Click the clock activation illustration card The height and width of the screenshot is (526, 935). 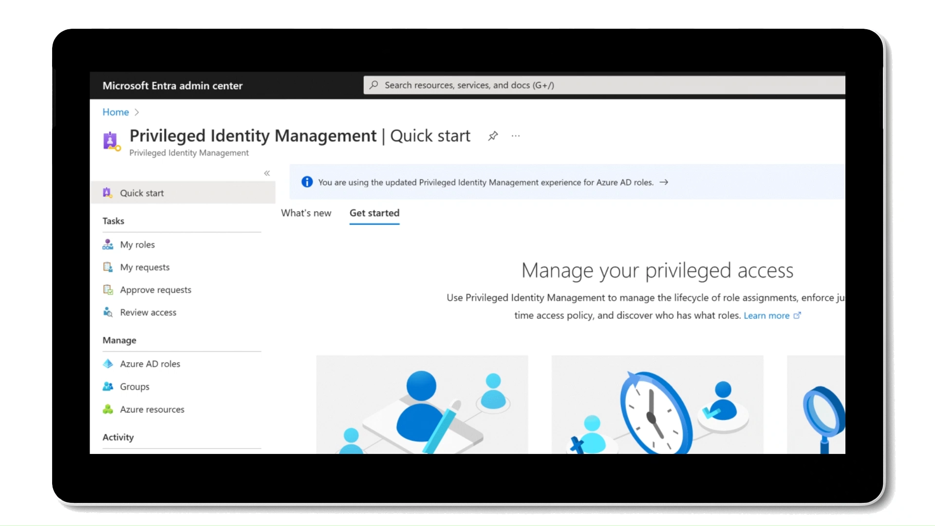(657, 404)
